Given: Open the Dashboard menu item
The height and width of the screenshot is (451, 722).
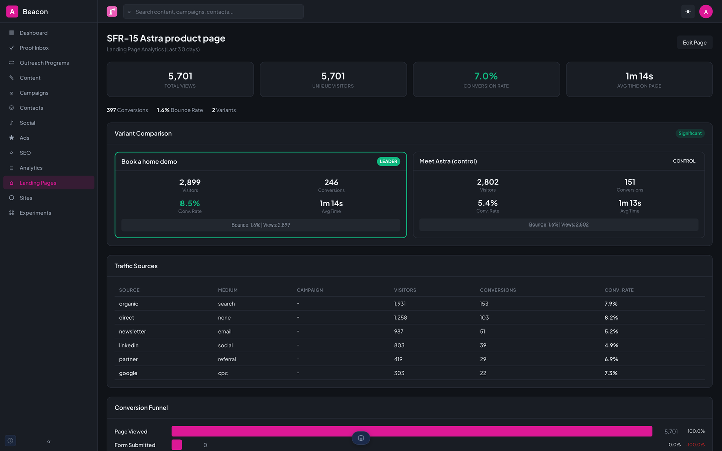Looking at the screenshot, I should click(49, 33).
